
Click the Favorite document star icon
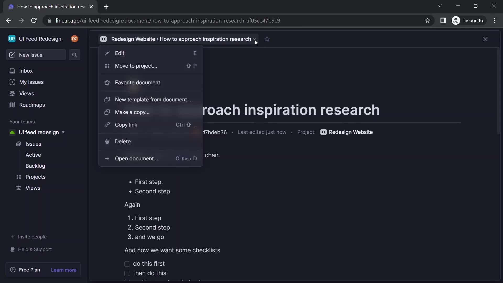[107, 82]
